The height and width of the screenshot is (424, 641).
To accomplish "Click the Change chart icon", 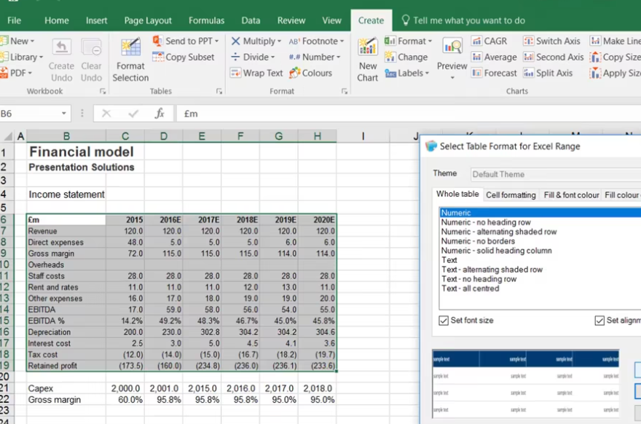I will pos(390,57).
